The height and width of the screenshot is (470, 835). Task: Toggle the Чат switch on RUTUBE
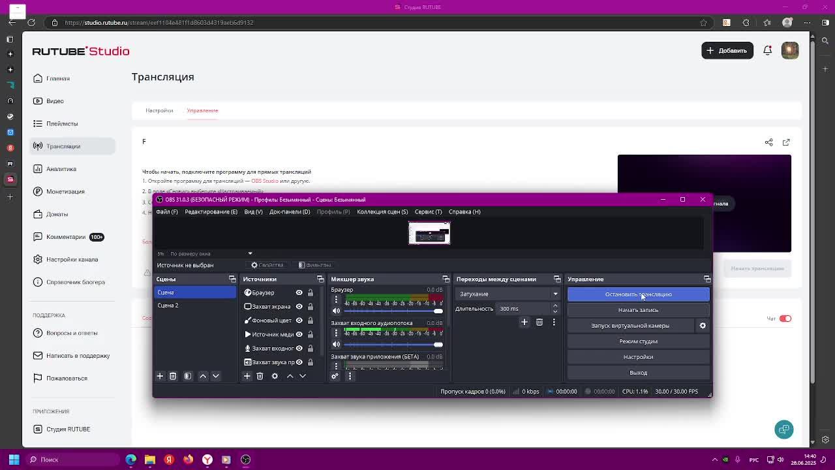pos(785,319)
